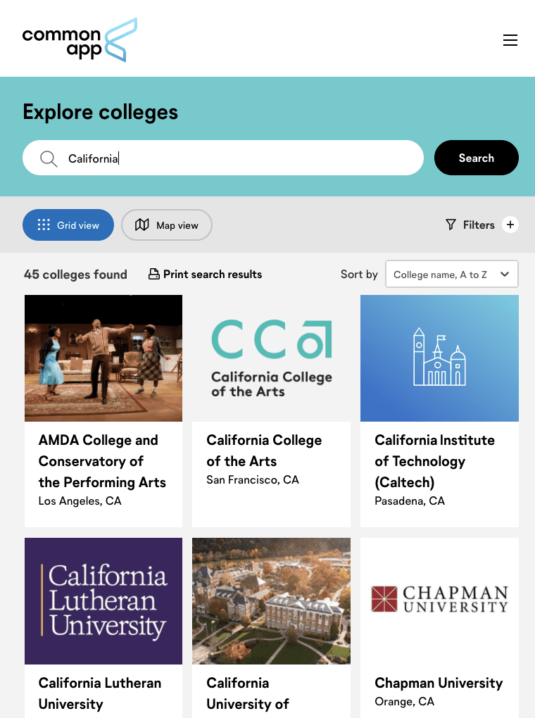Click the map icon on Map view
Viewport: 535px width, 718px height.
click(x=143, y=225)
